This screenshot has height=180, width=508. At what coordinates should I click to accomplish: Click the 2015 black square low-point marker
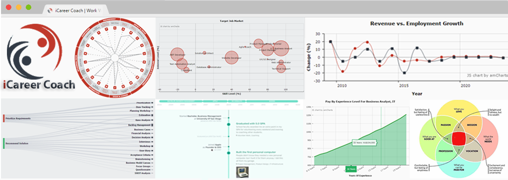click(x=404, y=73)
